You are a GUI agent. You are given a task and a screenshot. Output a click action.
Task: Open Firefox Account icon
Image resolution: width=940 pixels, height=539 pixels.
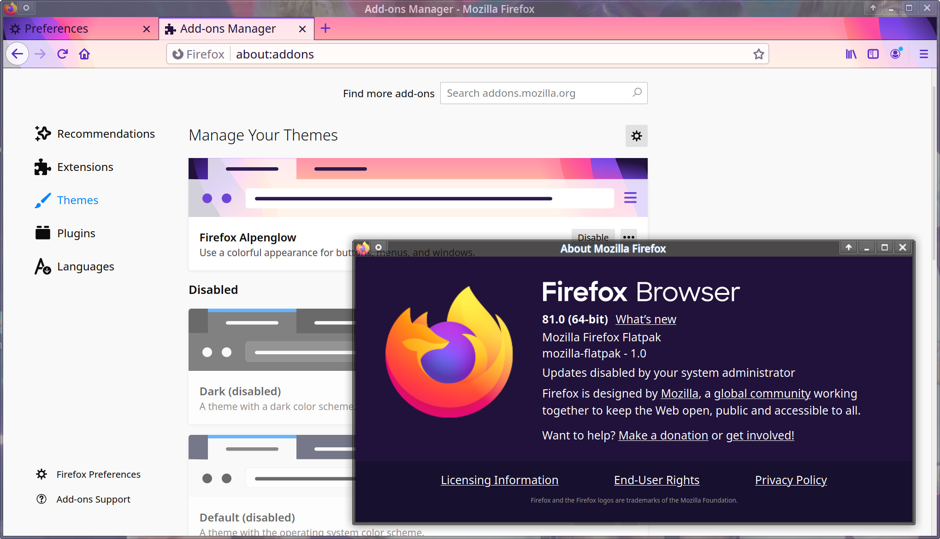click(895, 54)
